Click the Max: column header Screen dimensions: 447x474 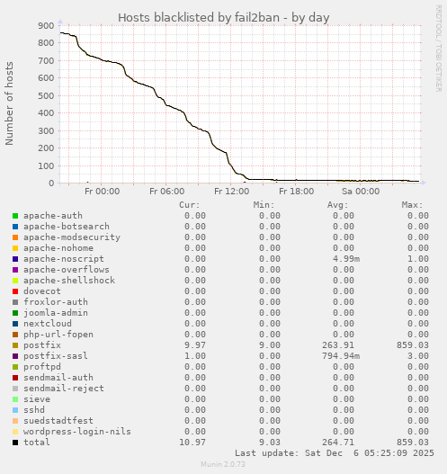click(x=412, y=205)
